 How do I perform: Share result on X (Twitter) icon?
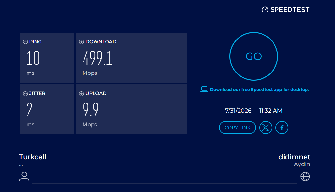pyautogui.click(x=265, y=128)
